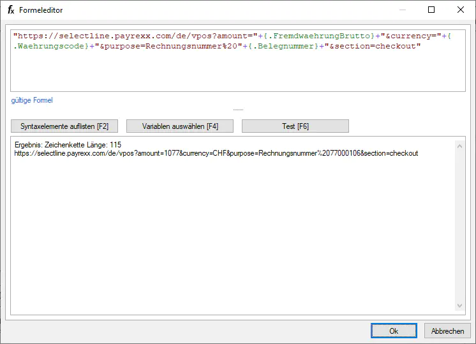Click the .Waehrungscode variable in formula
Viewport: 476px width, 344px height.
[50, 46]
